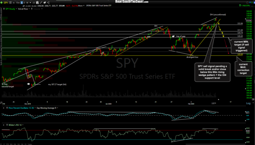The height and width of the screenshot is (145, 255).
Task: Click the 340.00 price axis label
Action: (x=249, y=11)
